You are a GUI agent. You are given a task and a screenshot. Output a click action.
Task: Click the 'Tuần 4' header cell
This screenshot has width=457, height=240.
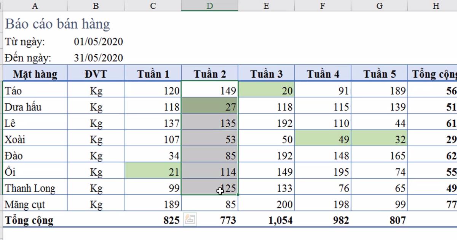(323, 74)
